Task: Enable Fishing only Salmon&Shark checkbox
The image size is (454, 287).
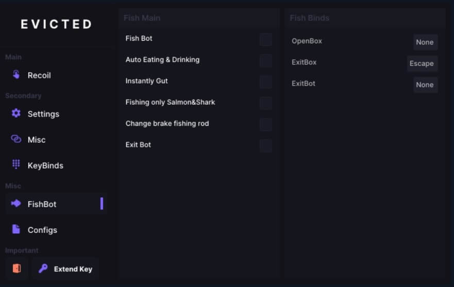Action: click(265, 103)
